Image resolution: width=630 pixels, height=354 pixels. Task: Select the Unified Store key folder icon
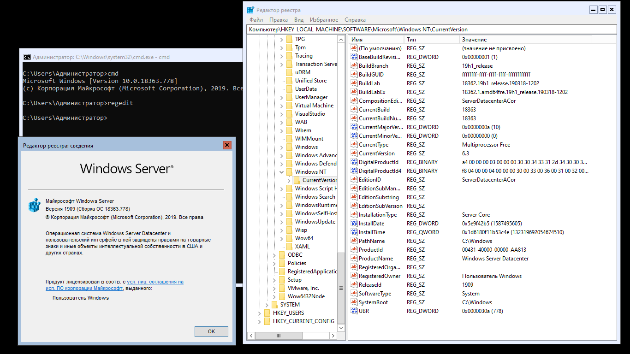(289, 81)
